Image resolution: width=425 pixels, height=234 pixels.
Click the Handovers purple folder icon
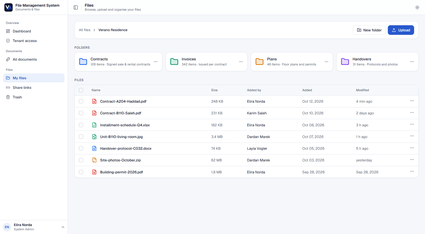345,62
